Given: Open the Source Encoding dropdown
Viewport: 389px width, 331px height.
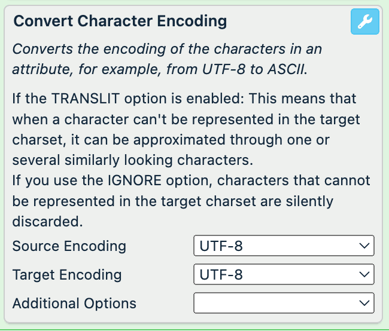Looking at the screenshot, I should point(284,246).
